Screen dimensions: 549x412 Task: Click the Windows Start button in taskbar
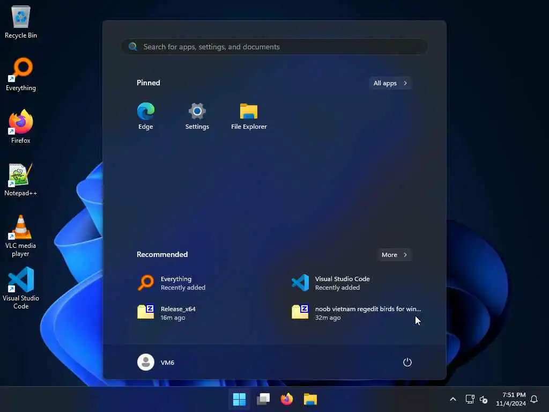point(239,399)
